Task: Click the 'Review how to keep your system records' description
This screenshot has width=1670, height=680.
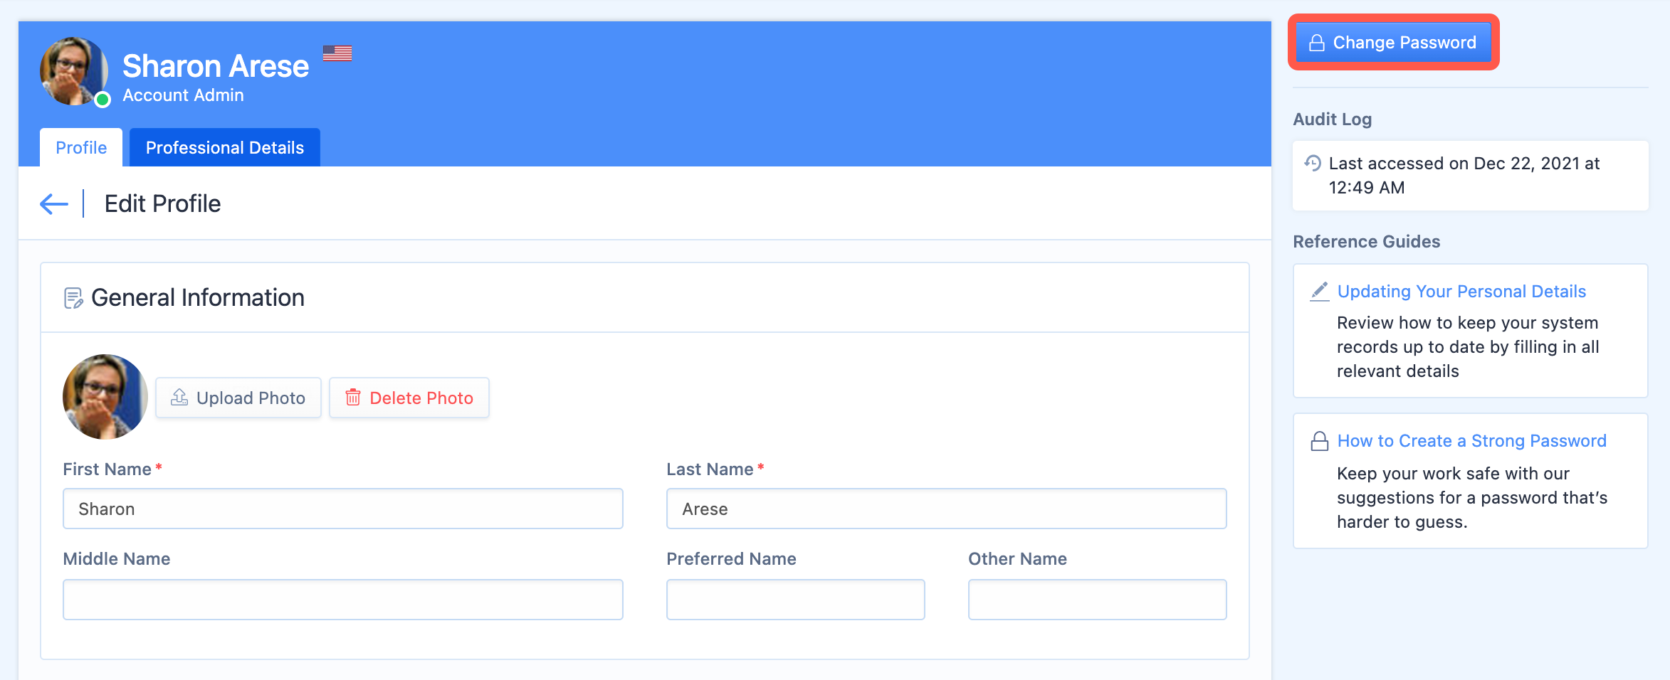Action: 1468,347
